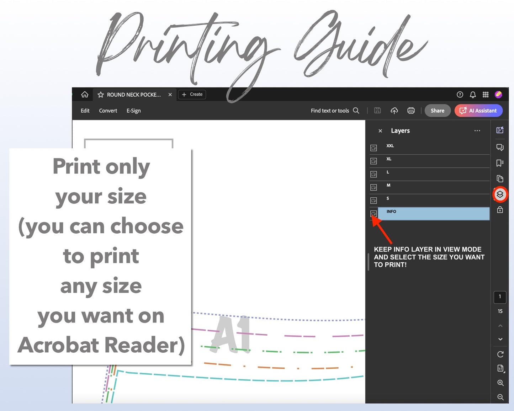Open the Edit menu
The width and height of the screenshot is (514, 411).
pos(85,111)
